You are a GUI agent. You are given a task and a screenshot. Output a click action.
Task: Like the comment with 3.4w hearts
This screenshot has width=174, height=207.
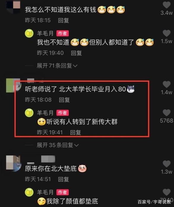[x=167, y=5]
